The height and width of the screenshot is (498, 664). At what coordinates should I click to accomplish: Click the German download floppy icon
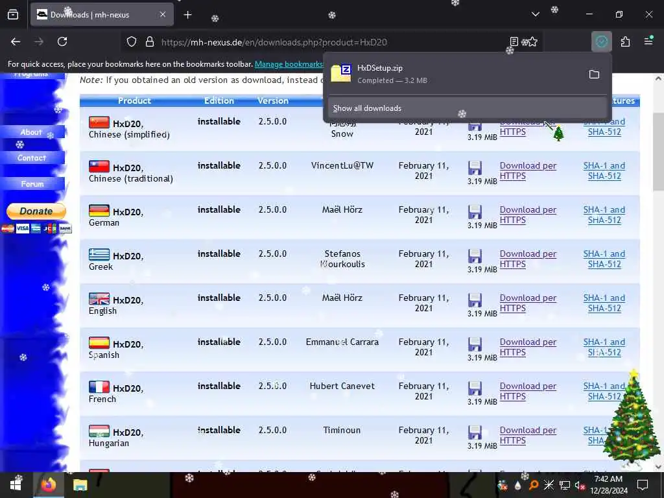(475, 212)
